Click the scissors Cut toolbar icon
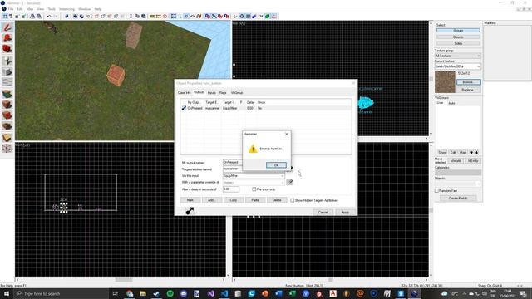Image resolution: width=532 pixels, height=299 pixels. click(131, 17)
